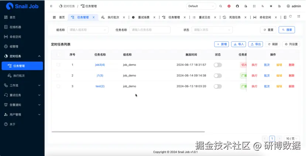Open the 列设置 column settings button
The height and width of the screenshot is (156, 306).
(291, 44)
